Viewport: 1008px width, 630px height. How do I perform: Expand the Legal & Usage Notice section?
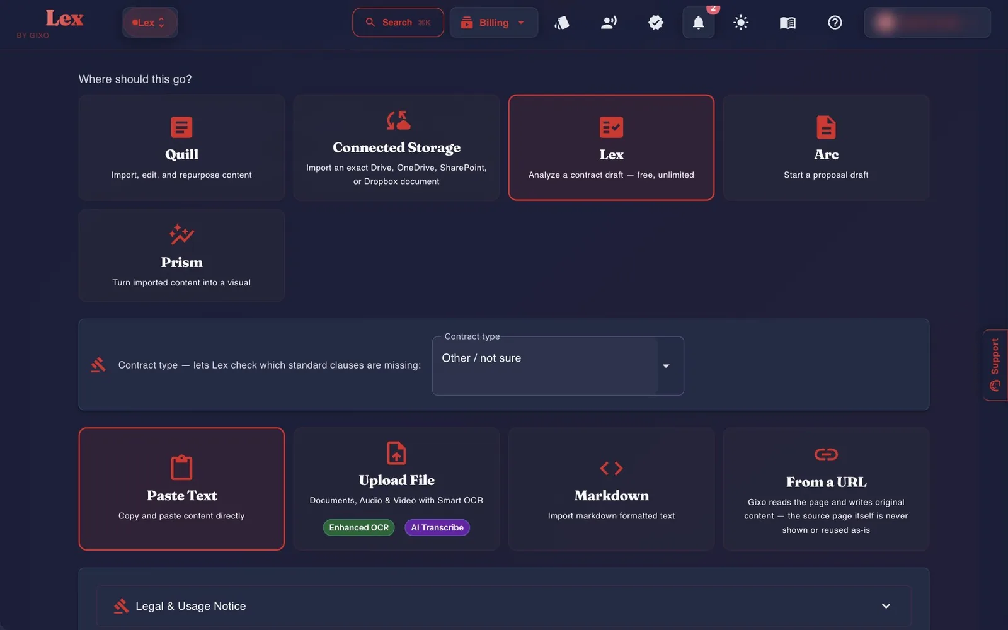[504, 606]
